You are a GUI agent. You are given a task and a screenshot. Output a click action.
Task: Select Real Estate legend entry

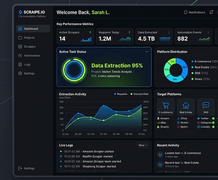[204, 67]
